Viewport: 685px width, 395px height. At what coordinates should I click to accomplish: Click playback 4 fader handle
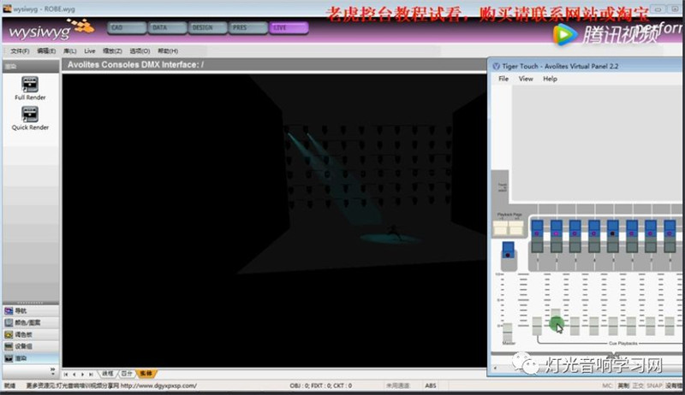[594, 326]
